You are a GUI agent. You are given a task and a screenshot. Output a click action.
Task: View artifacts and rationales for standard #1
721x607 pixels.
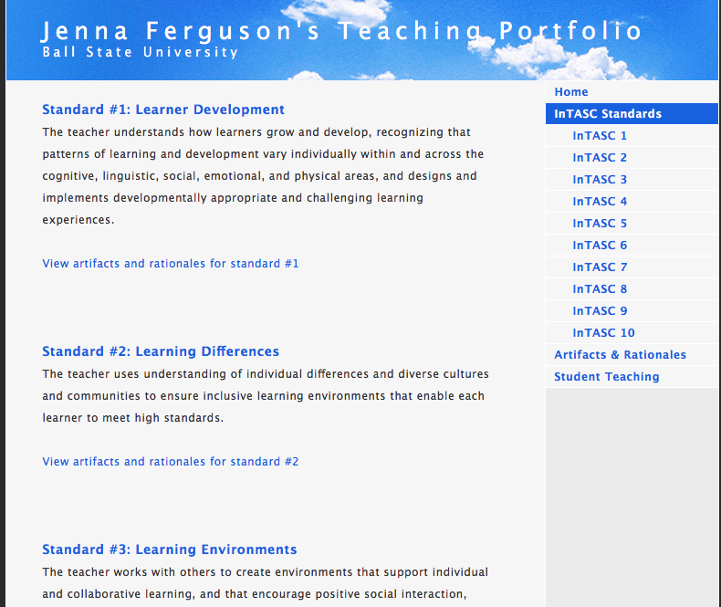click(x=171, y=264)
